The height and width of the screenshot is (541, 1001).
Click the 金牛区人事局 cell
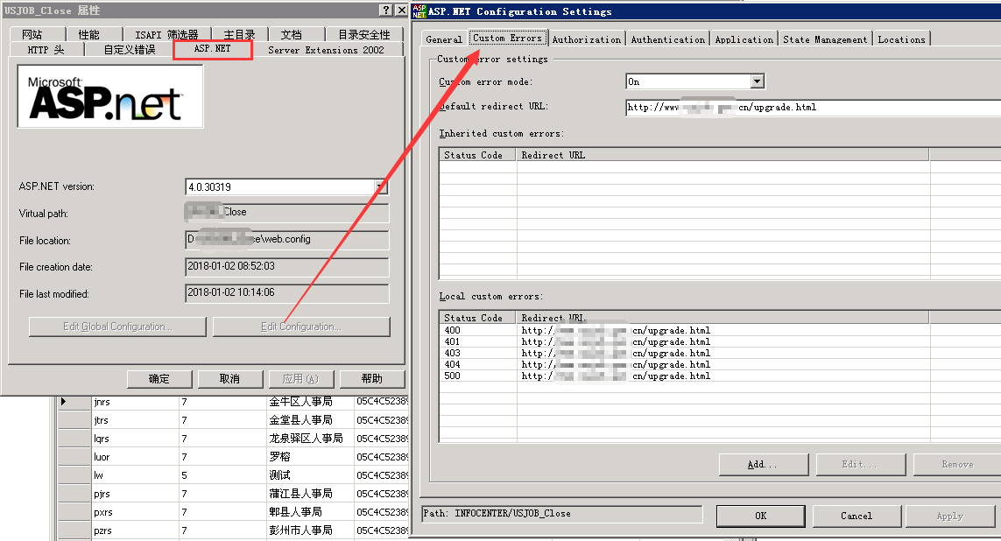coord(310,402)
